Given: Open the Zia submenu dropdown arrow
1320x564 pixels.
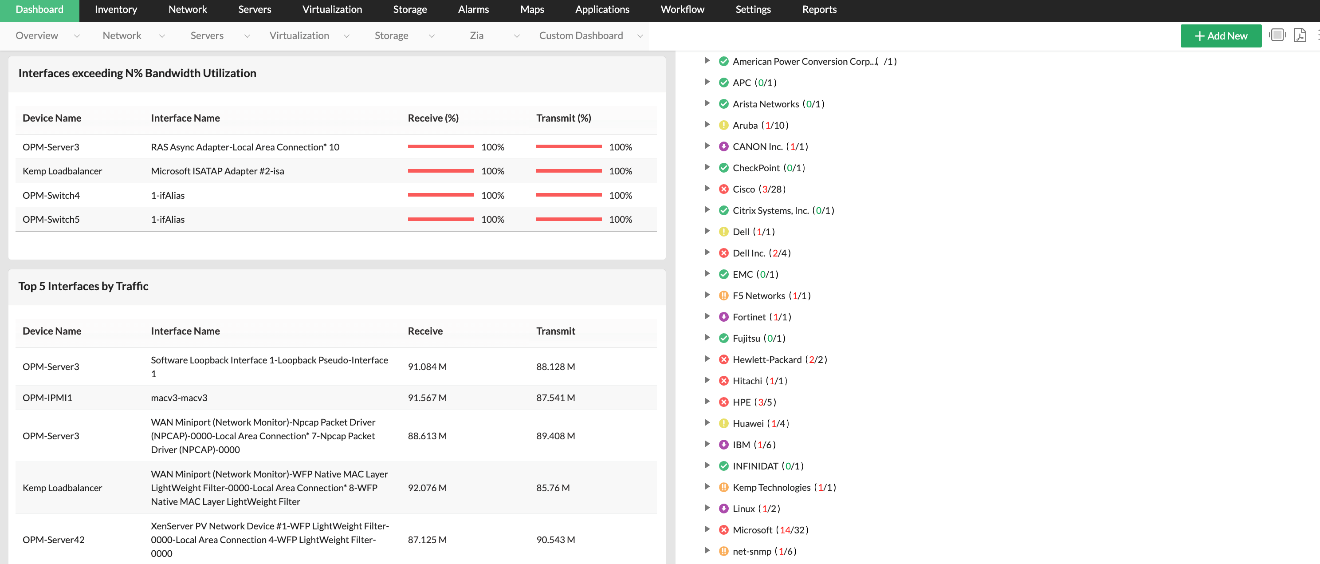Looking at the screenshot, I should pyautogui.click(x=517, y=36).
